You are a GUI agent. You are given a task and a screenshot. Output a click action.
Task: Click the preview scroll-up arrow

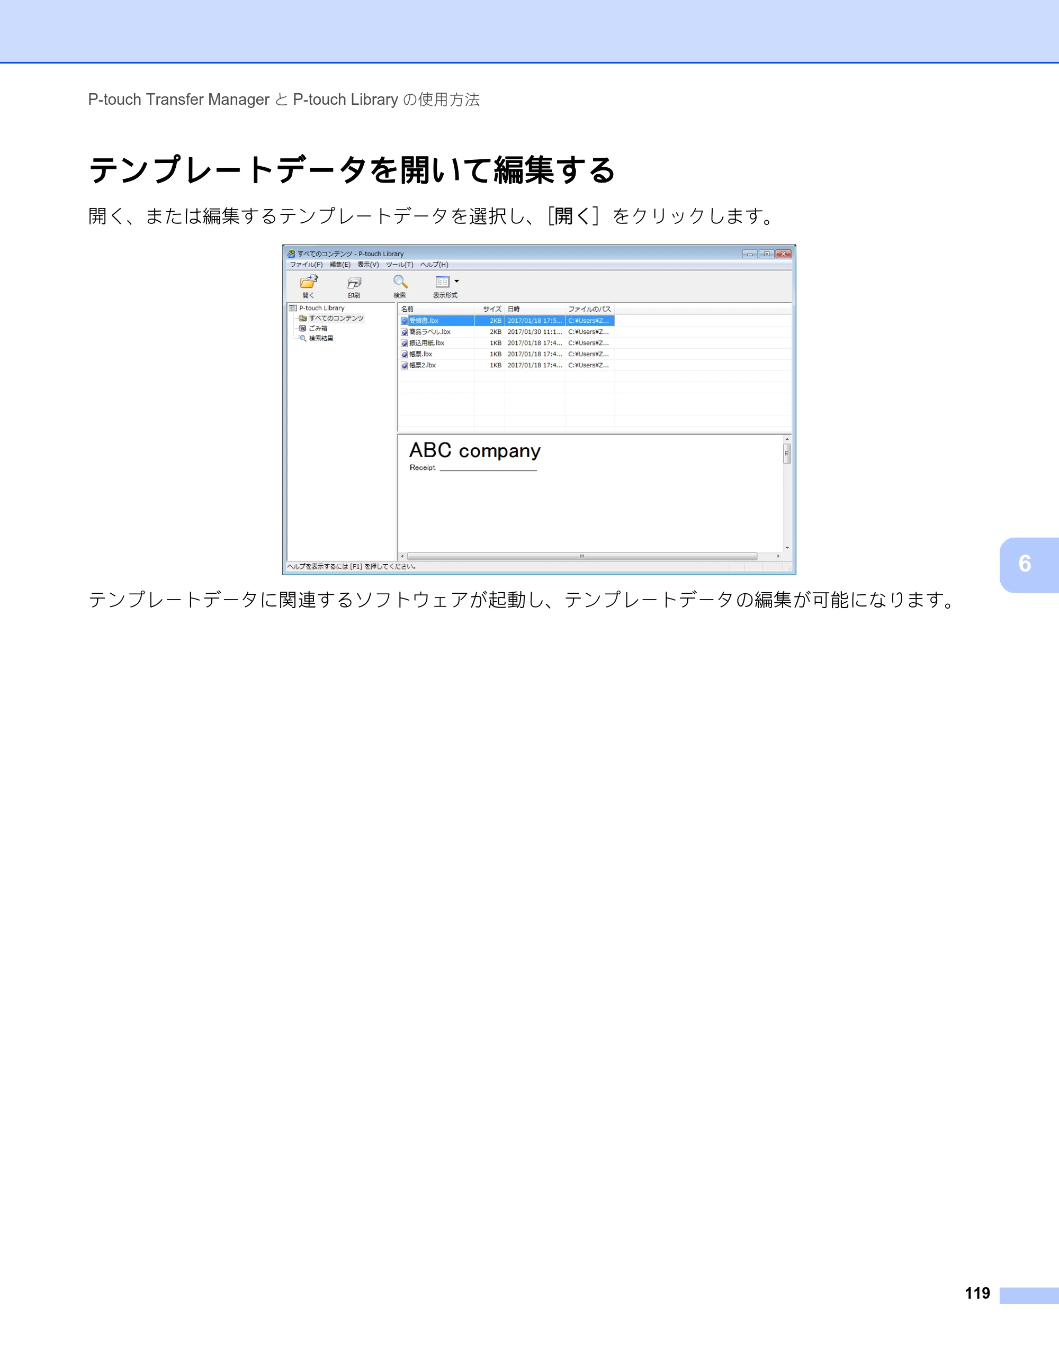point(787,439)
